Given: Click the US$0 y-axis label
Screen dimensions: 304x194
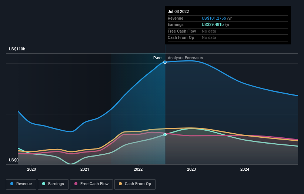Looking at the screenshot, I should [14, 160].
